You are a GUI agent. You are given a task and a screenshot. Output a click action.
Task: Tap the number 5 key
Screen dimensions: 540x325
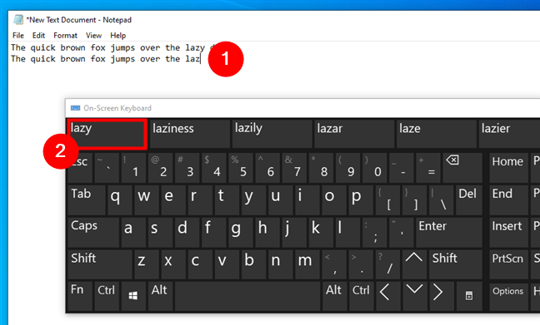(x=240, y=167)
